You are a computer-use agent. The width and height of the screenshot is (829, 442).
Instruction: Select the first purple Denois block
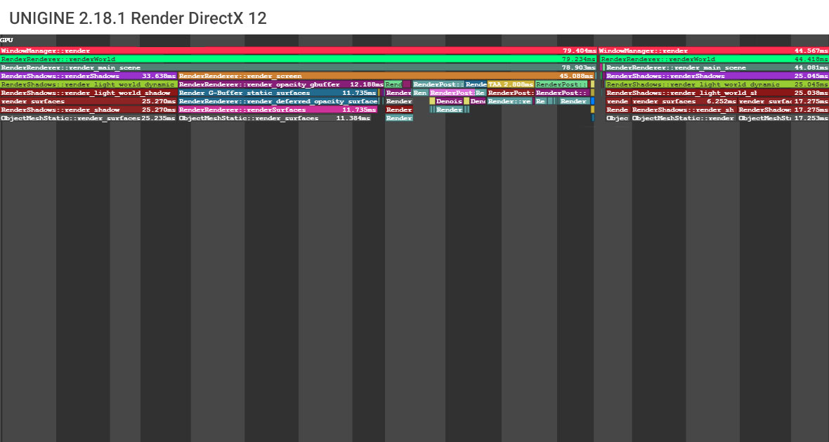point(449,101)
